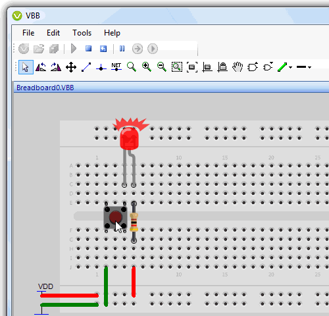Choose the NET label tool

pos(116,67)
